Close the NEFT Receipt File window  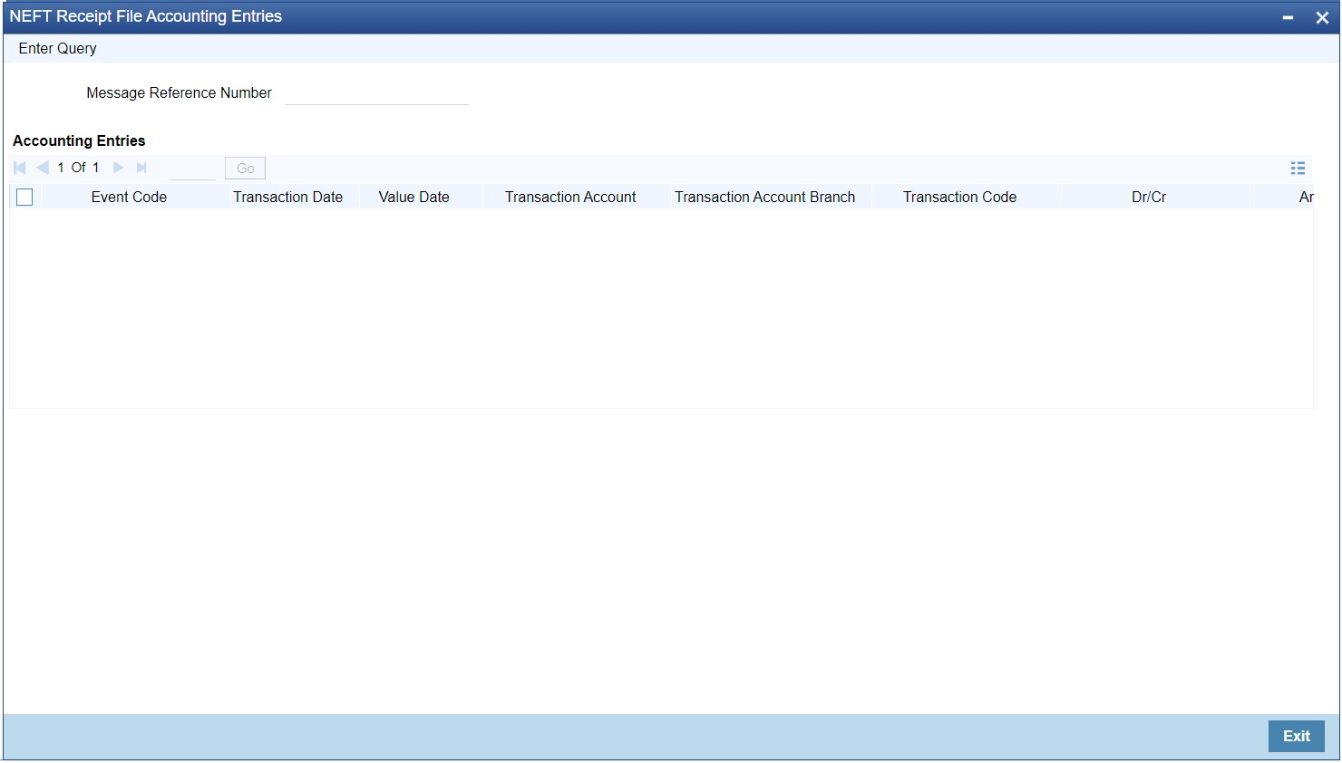[x=1322, y=17]
